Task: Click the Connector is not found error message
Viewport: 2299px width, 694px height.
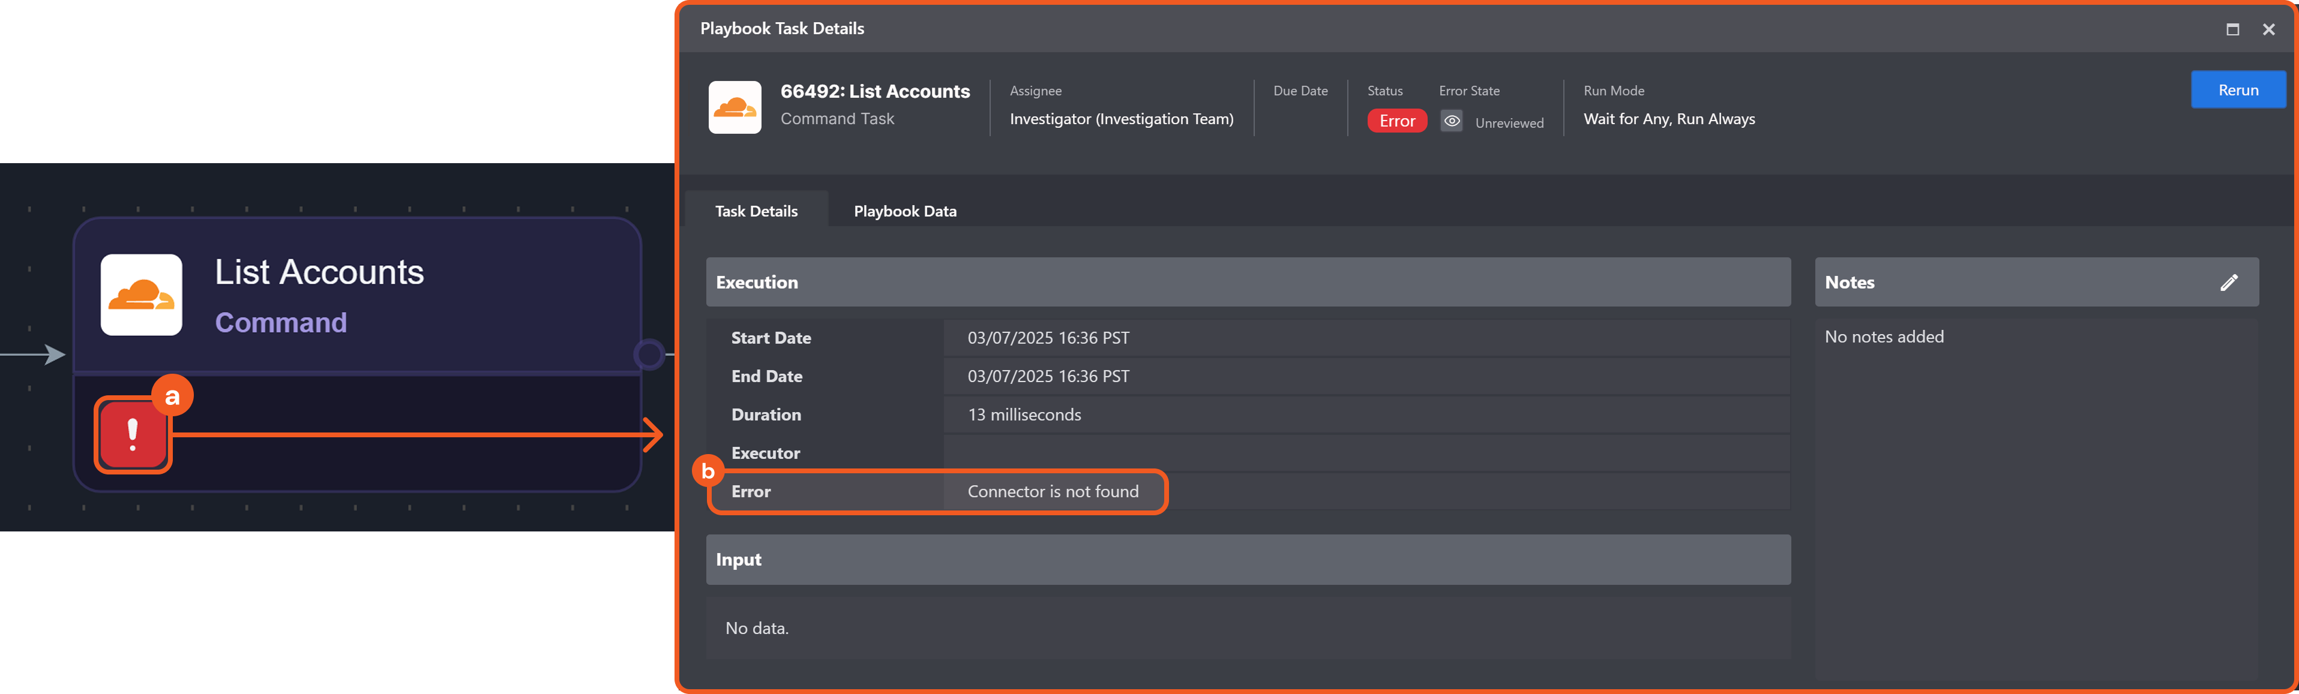Action: 1052,491
